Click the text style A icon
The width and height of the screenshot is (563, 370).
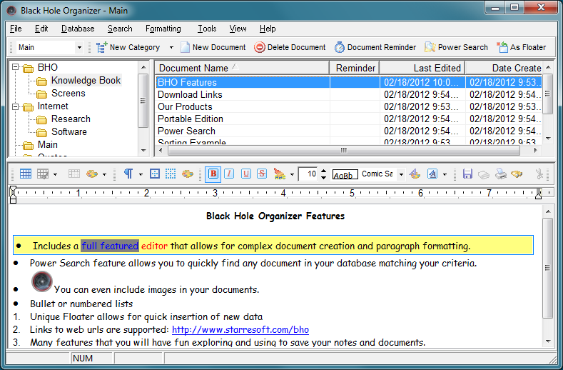click(x=432, y=174)
